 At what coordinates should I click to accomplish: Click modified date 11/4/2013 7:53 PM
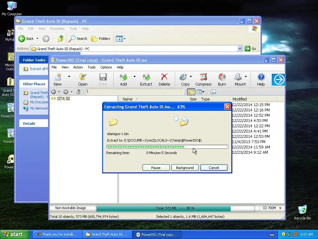click(248, 142)
